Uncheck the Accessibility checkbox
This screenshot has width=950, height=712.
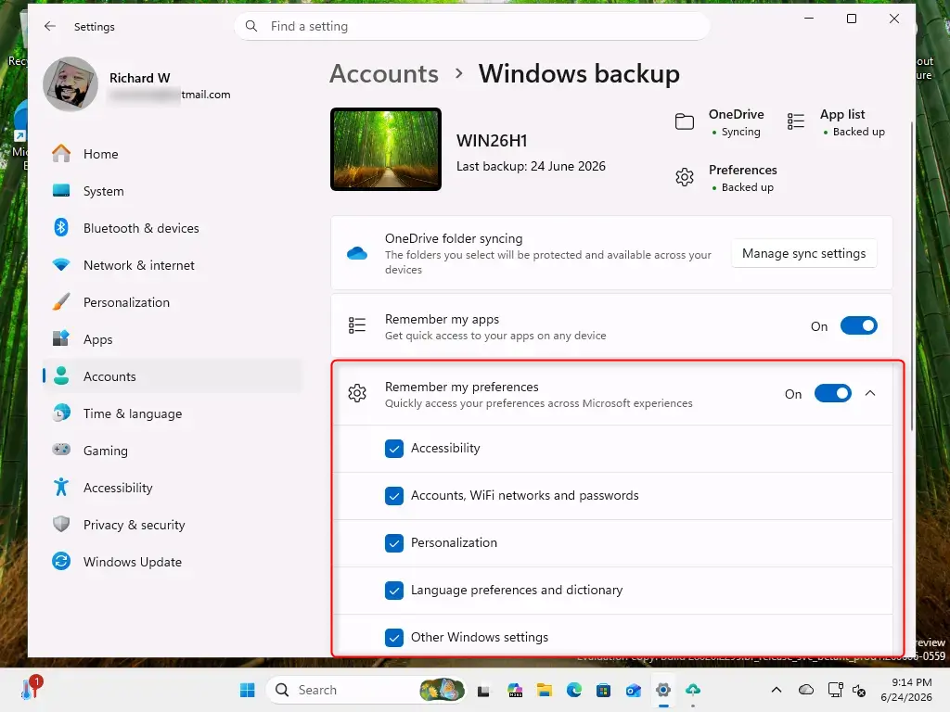pyautogui.click(x=393, y=449)
